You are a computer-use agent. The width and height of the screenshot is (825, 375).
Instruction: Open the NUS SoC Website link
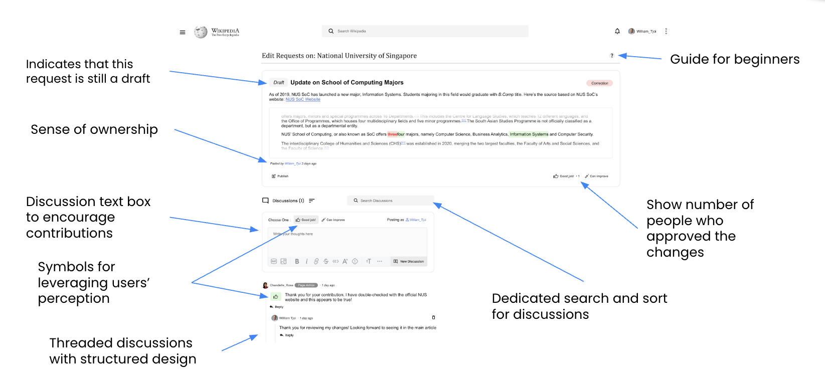[x=303, y=100]
